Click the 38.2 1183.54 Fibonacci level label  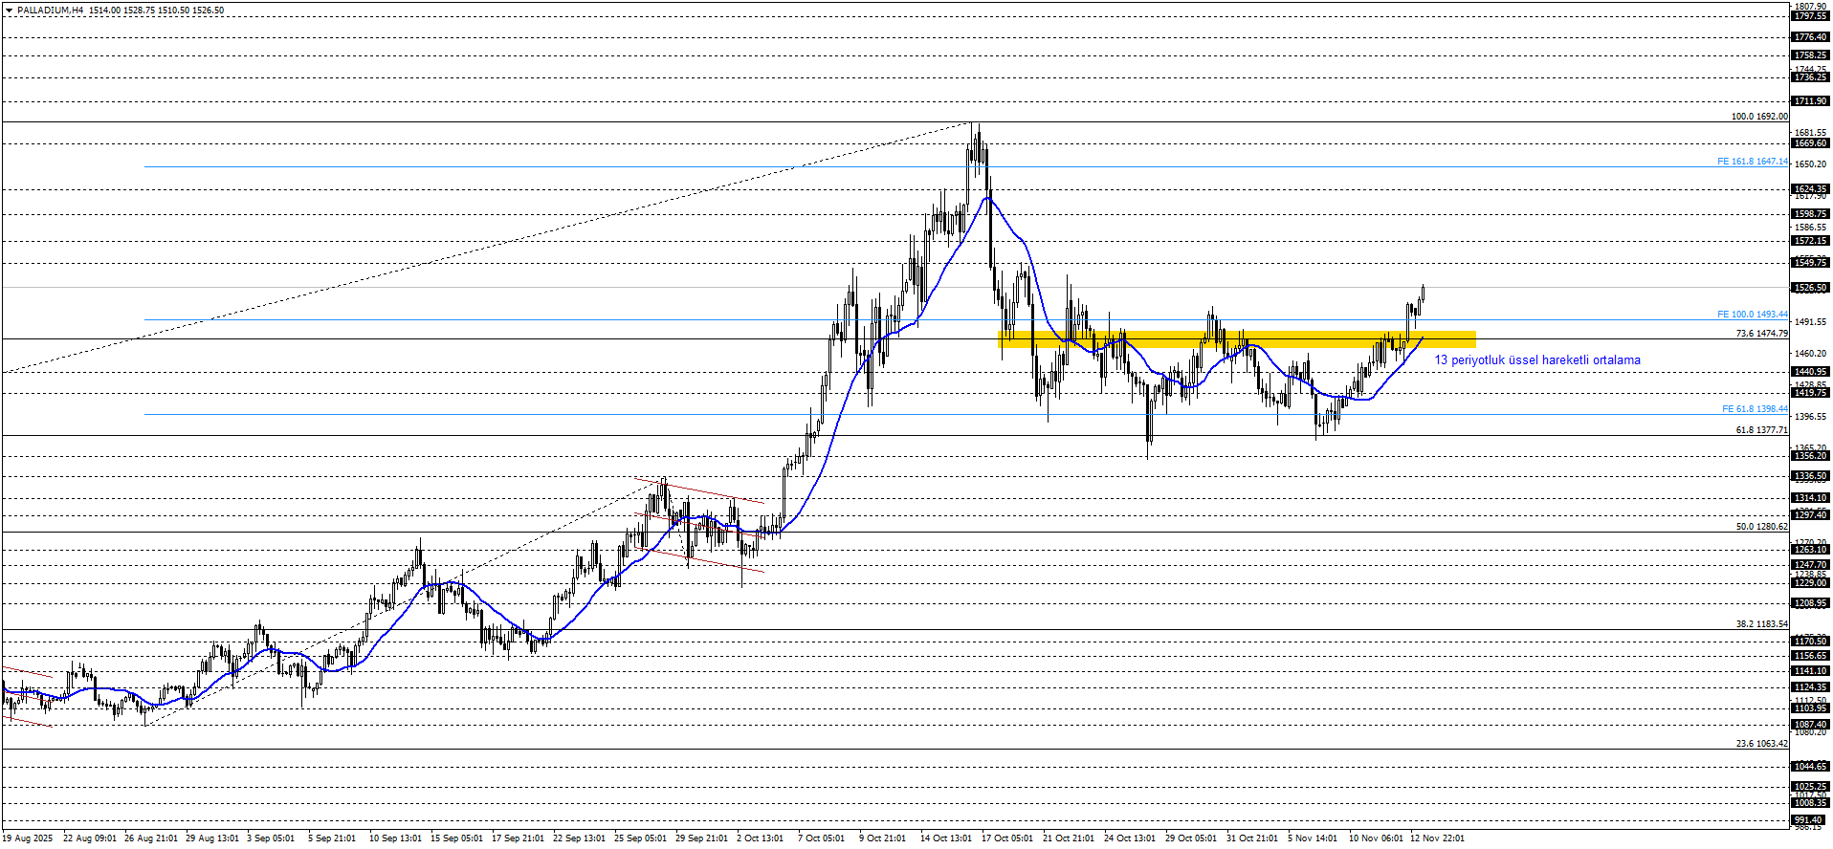pos(1761,624)
